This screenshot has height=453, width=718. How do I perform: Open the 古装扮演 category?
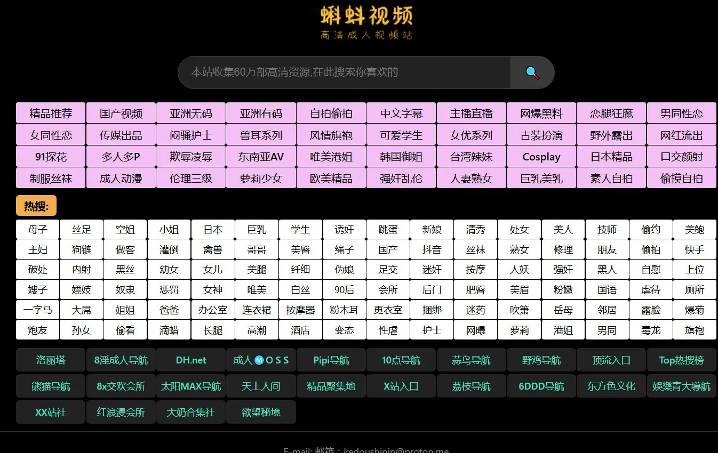click(x=541, y=135)
